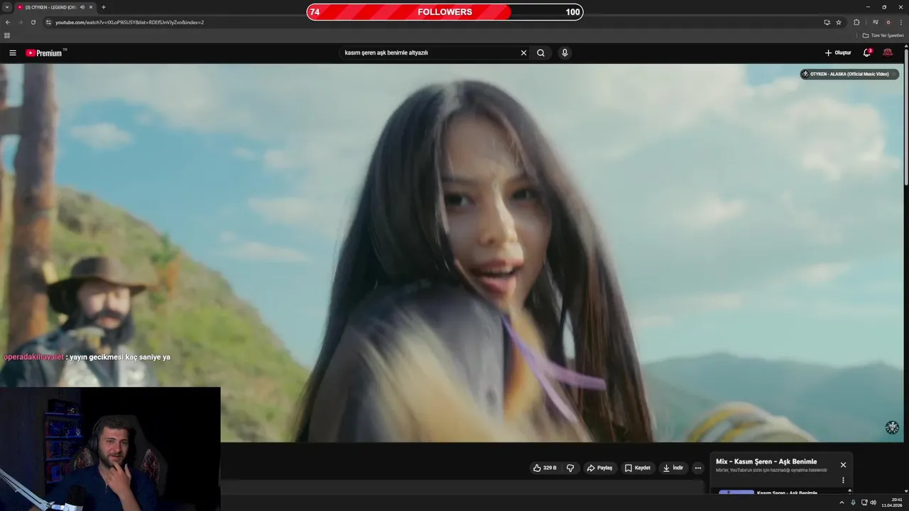Open Tüm Yer İşaretleri bookmarks folder
The width and height of the screenshot is (909, 511).
[x=883, y=35]
